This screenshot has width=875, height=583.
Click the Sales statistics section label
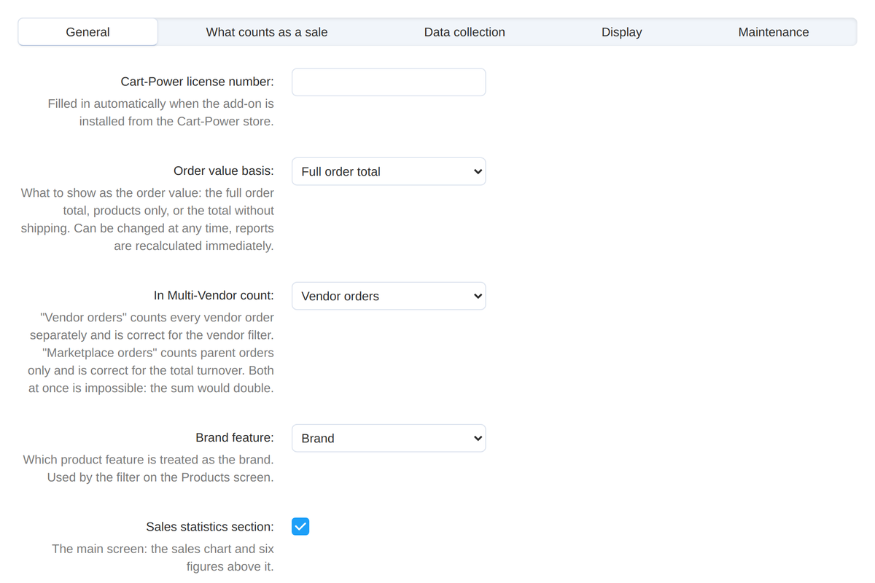(x=210, y=526)
